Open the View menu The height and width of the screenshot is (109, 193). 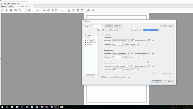tap(8, 3)
